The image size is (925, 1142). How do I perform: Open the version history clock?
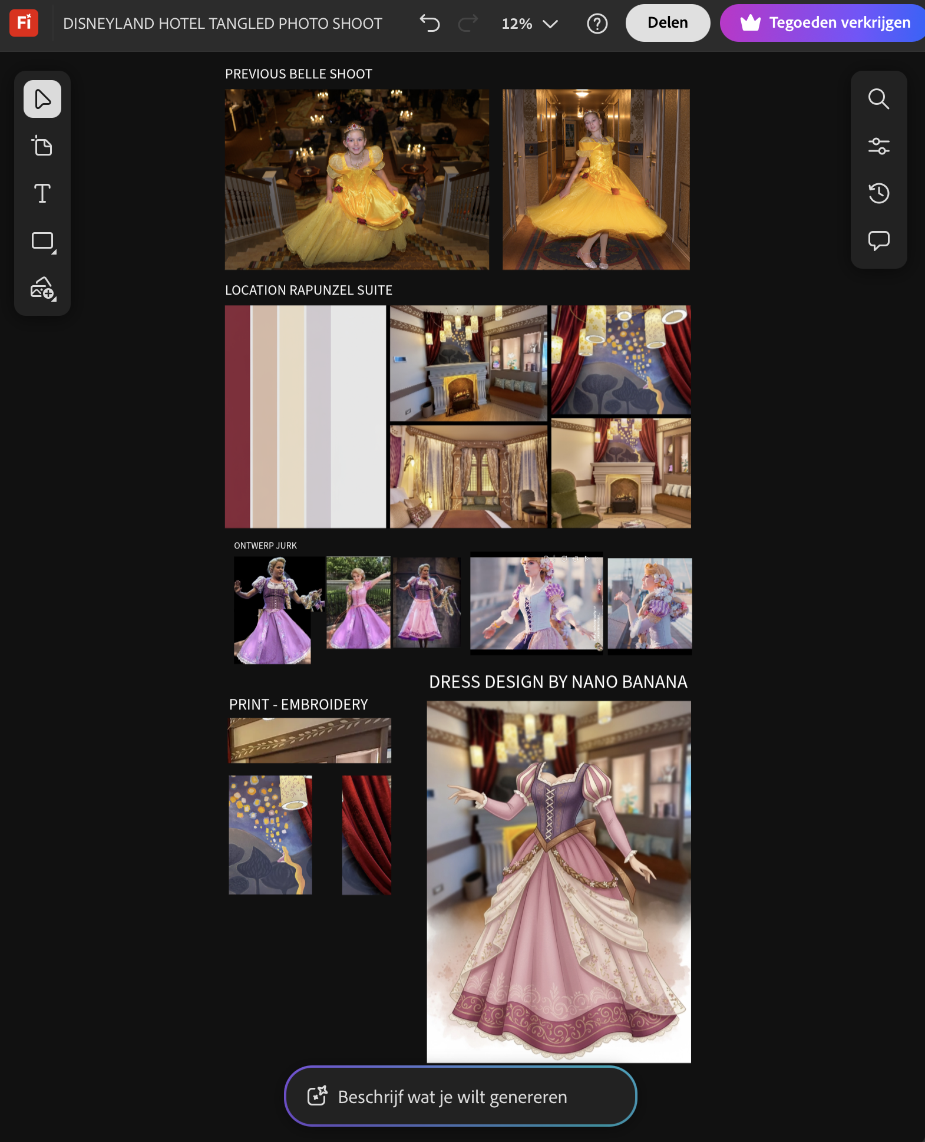(878, 193)
